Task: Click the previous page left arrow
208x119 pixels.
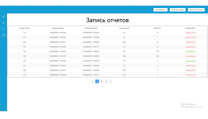Action: click(92, 81)
